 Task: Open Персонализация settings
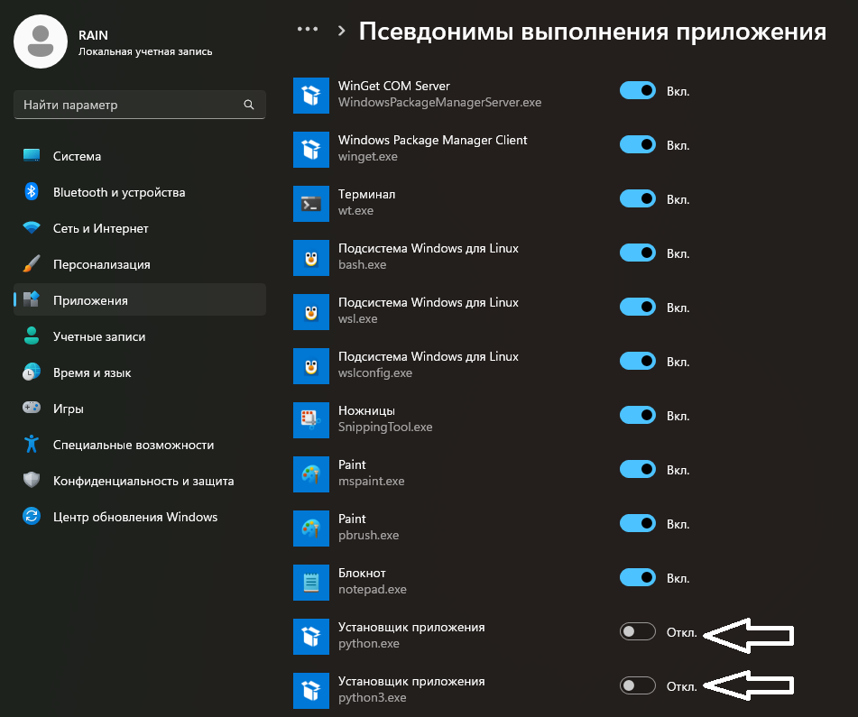[x=140, y=264]
